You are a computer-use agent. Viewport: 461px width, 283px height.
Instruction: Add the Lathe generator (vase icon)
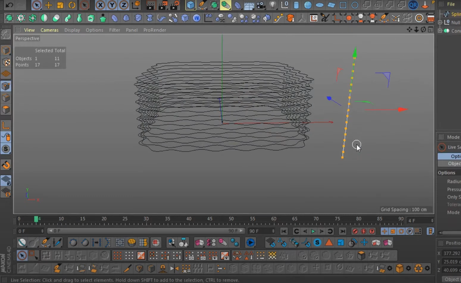79,18
